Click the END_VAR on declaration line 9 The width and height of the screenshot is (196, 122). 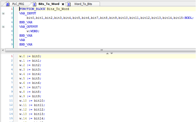pos(26,44)
